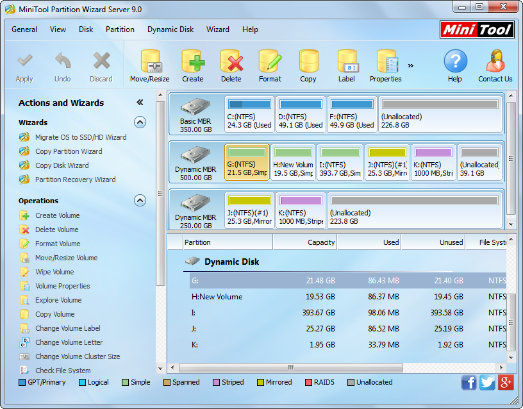Select H:New Volume block in disk map
Screen dimensions: 523x409
(293, 162)
